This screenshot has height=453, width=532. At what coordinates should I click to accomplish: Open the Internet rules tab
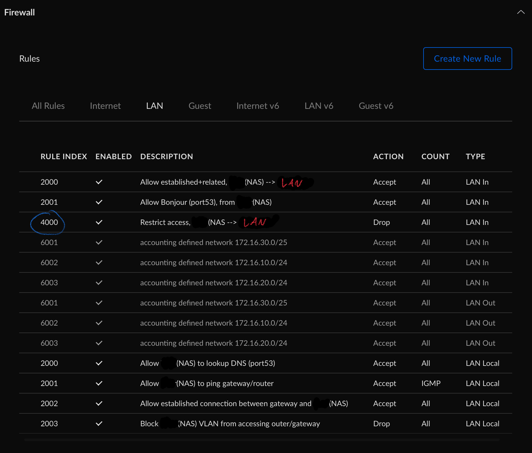click(x=105, y=106)
